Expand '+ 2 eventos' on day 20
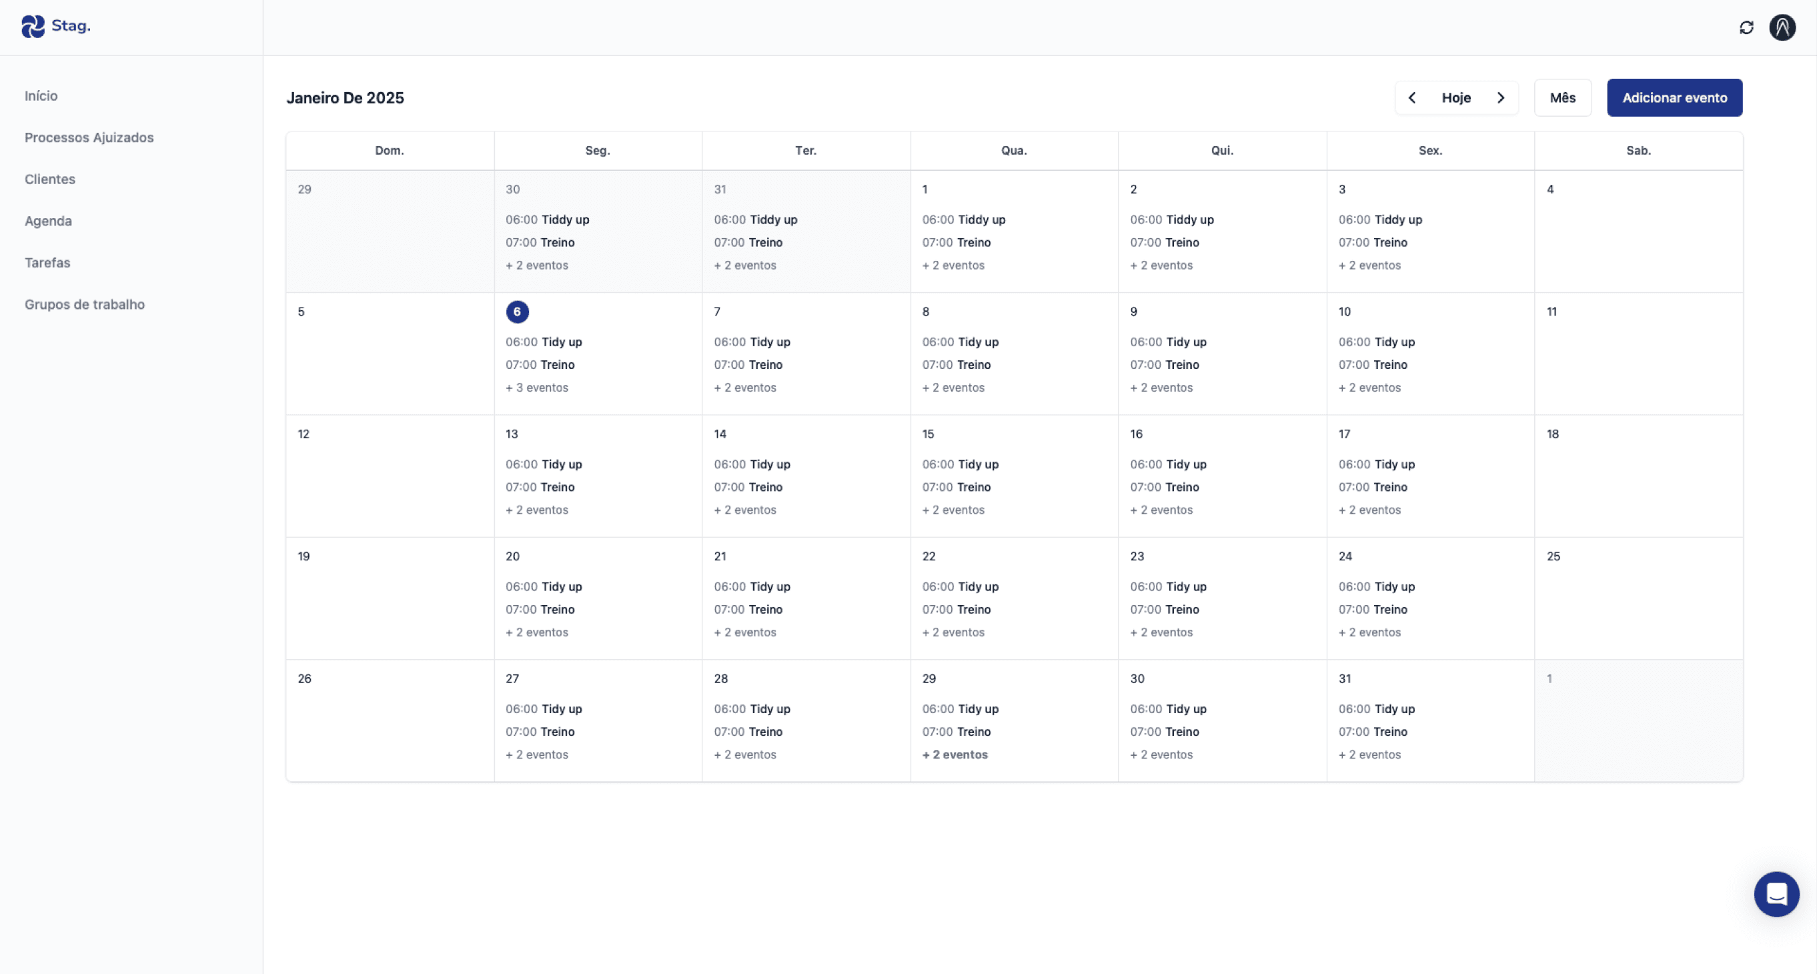Screen dimensions: 1817x974 pyautogui.click(x=537, y=632)
